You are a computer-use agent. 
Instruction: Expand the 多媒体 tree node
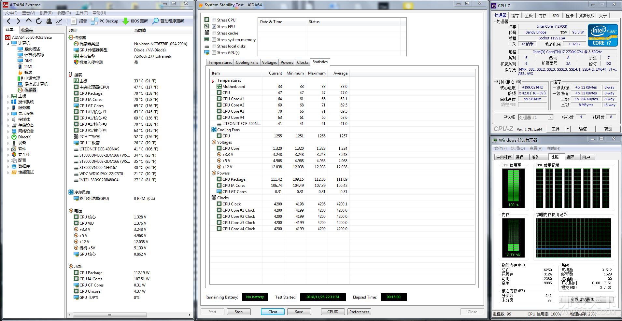[8, 119]
